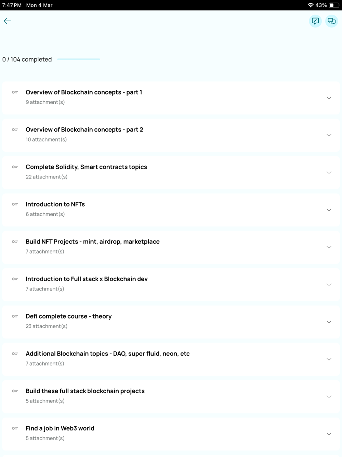
Task: Open 'Overview of Blockchain concepts - part 2' title
Action: (x=84, y=129)
